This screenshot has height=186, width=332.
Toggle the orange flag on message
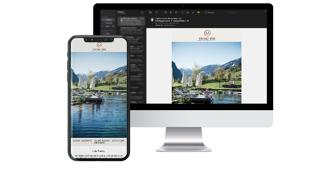point(199,13)
